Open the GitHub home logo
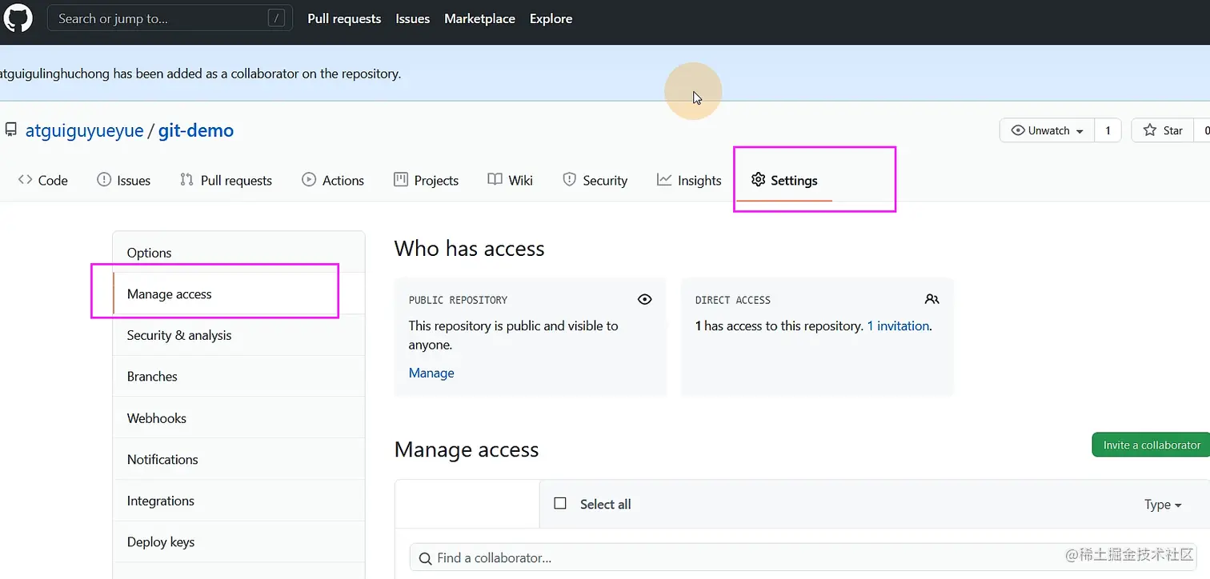Screen dimensions: 1210x579 pos(18,18)
